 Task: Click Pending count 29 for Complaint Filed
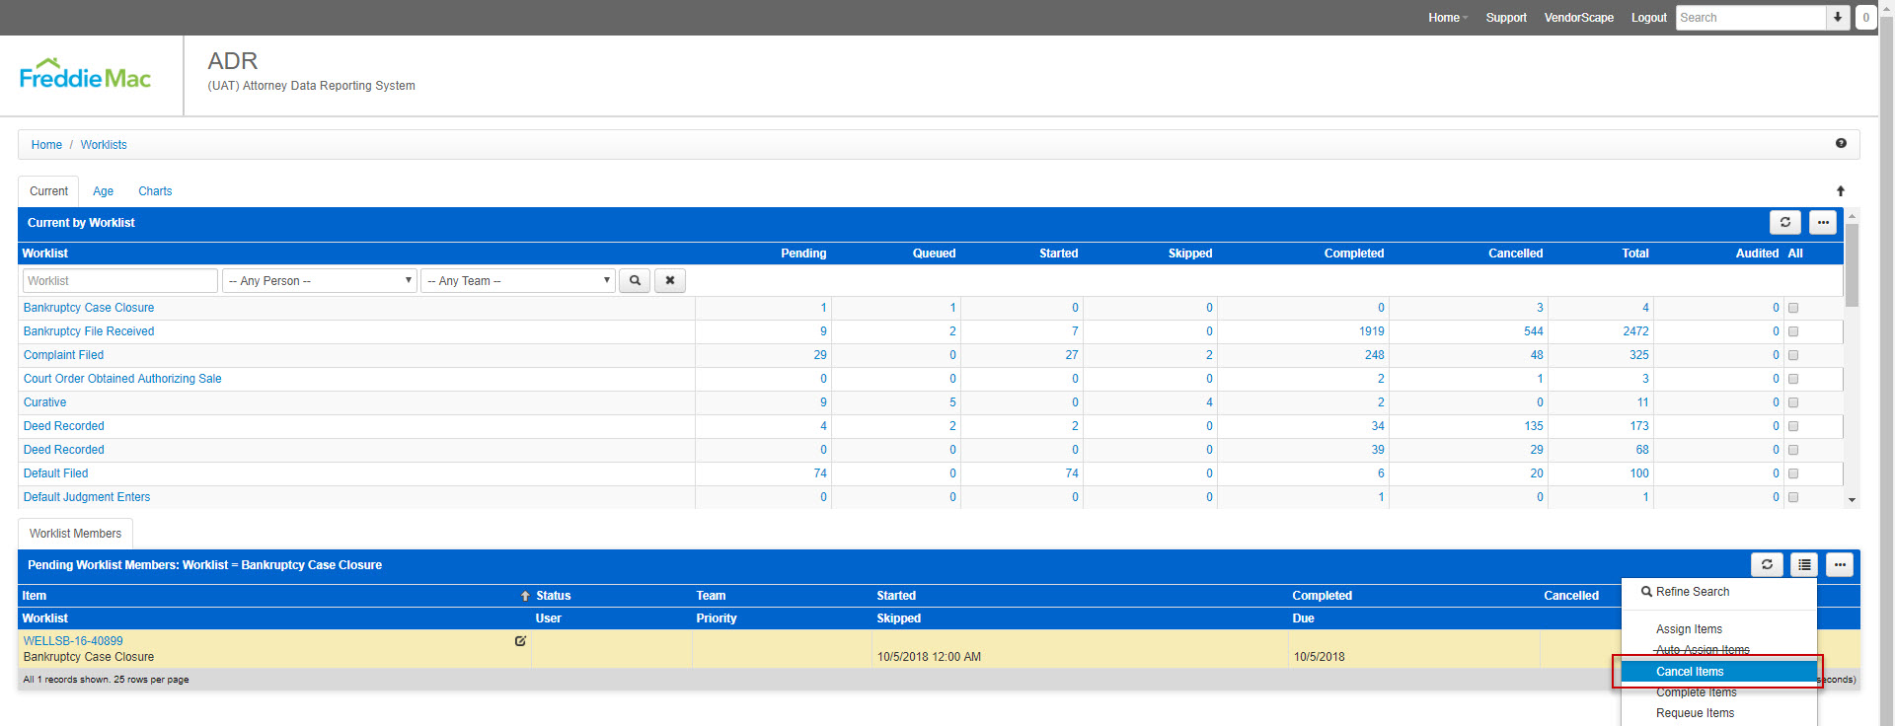[x=820, y=355]
